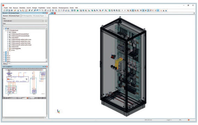Open the Projekt menu
This screenshot has height=125, width=198.
coord(6,8)
